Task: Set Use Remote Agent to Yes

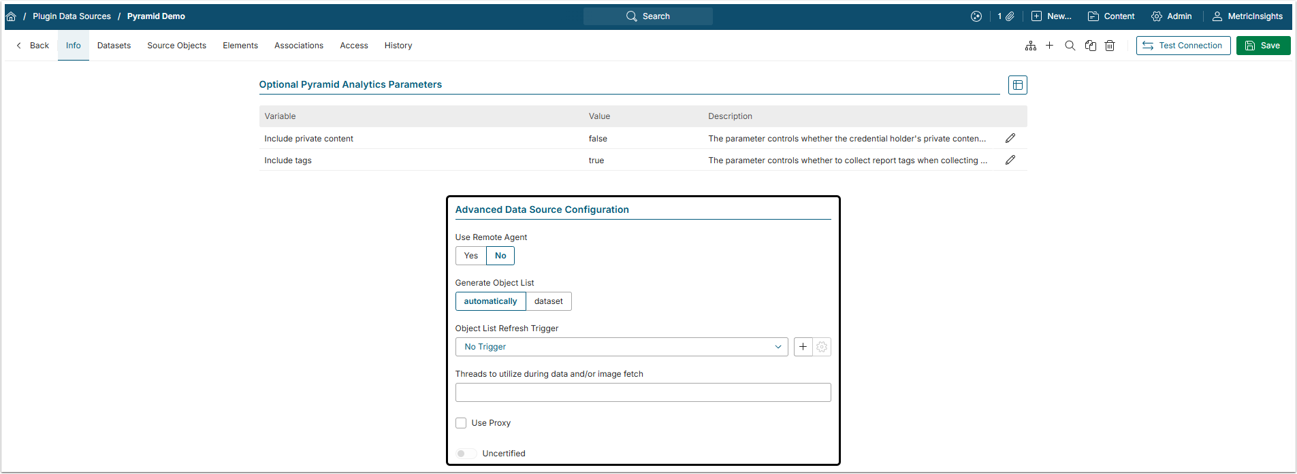Action: click(470, 256)
